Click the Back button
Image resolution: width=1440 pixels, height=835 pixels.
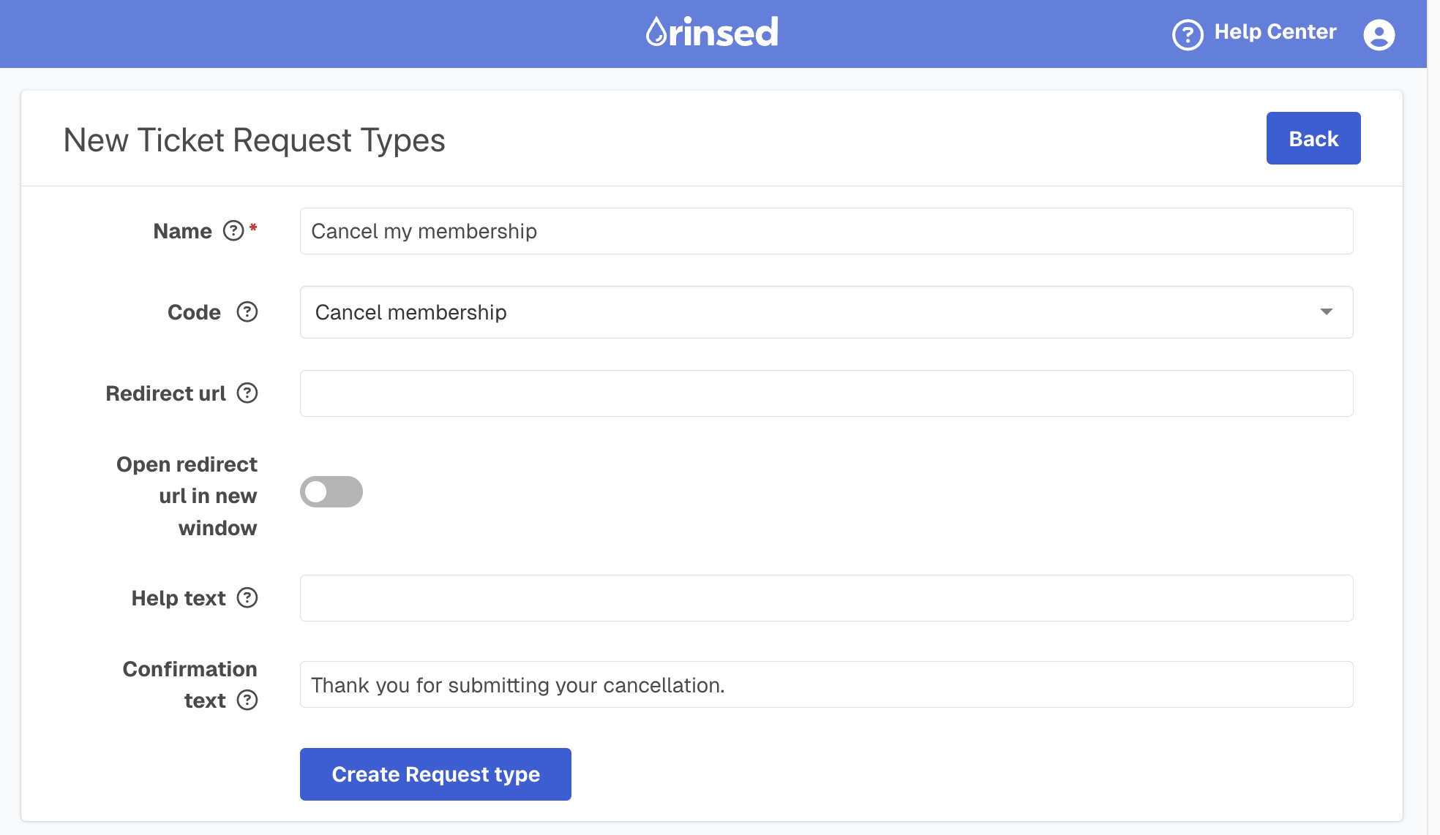(x=1313, y=138)
